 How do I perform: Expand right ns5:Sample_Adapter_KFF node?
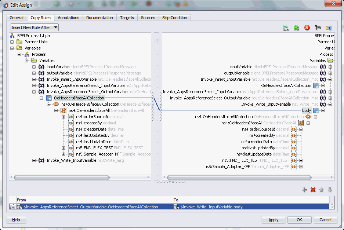point(301,167)
